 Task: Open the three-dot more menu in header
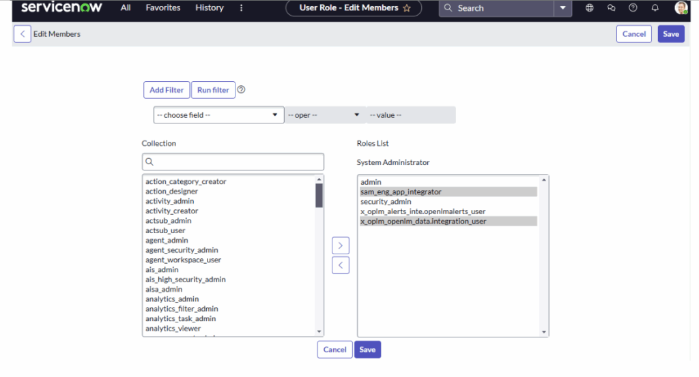tap(241, 7)
